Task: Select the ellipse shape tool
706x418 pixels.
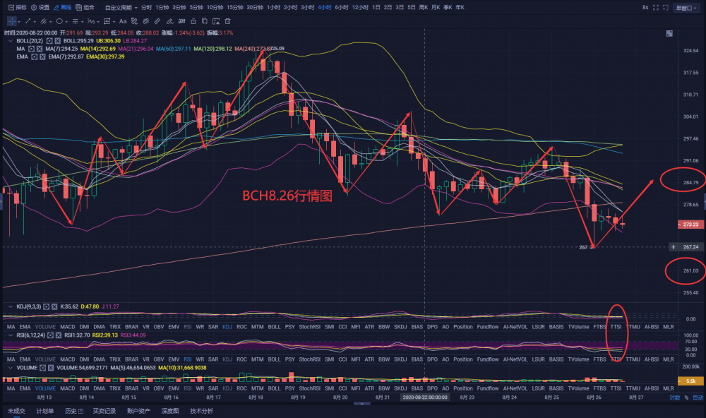Action: [59, 21]
